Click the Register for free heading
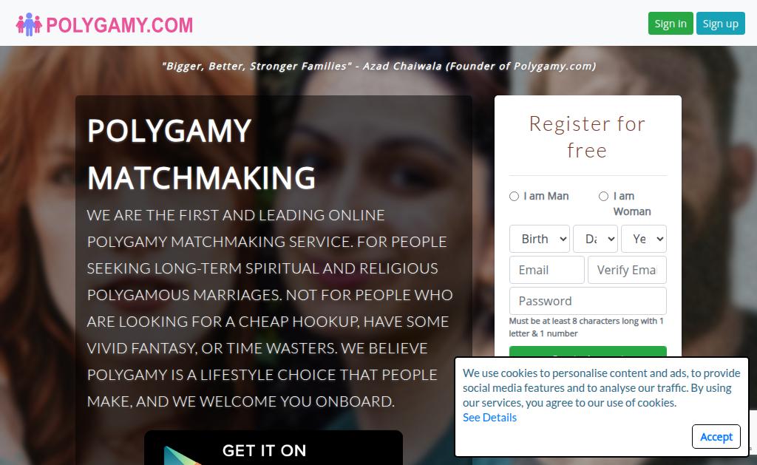 coord(587,137)
